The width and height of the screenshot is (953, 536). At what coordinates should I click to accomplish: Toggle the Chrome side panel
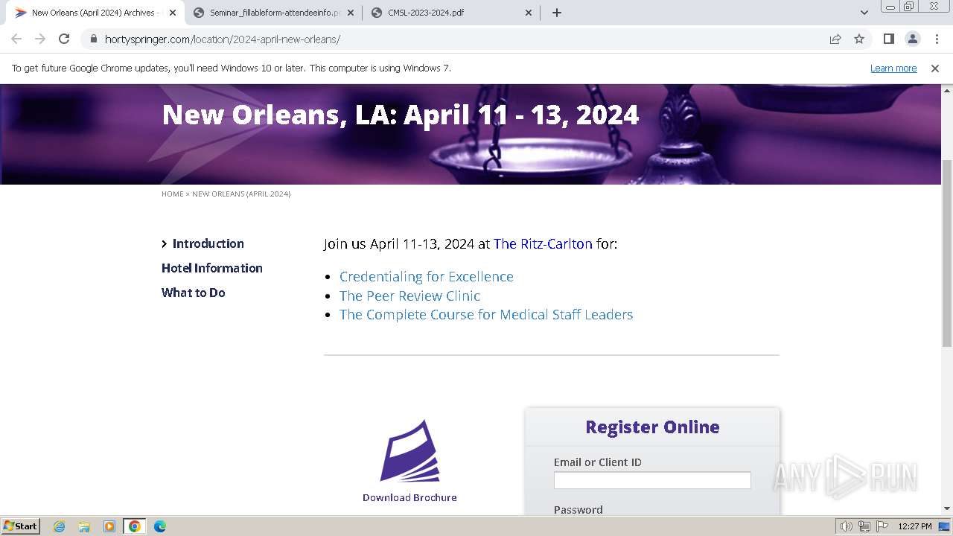pyautogui.click(x=888, y=39)
